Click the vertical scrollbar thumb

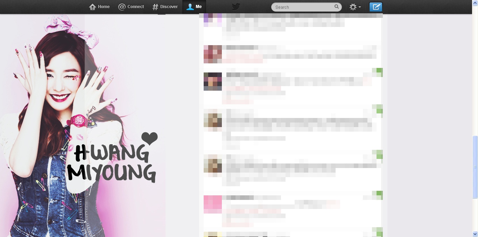tap(475, 167)
